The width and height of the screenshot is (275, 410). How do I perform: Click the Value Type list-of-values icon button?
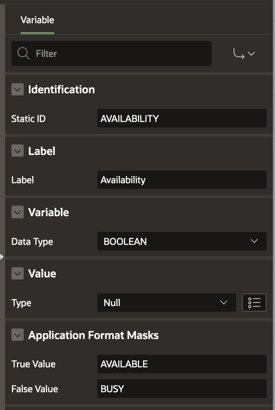click(x=254, y=303)
